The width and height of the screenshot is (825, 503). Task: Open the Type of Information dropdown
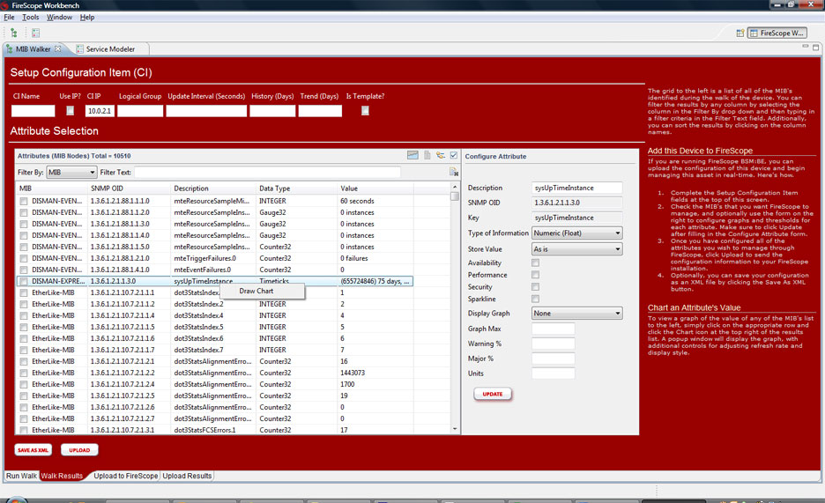[577, 233]
